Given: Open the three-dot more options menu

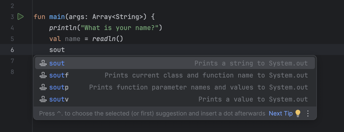Looking at the screenshot, I should [x=308, y=113].
